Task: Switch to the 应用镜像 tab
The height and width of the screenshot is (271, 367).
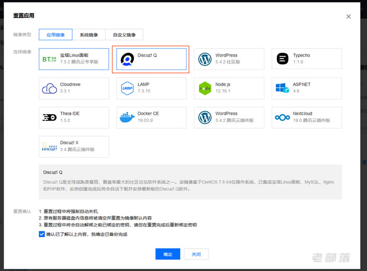Action: click(x=55, y=35)
